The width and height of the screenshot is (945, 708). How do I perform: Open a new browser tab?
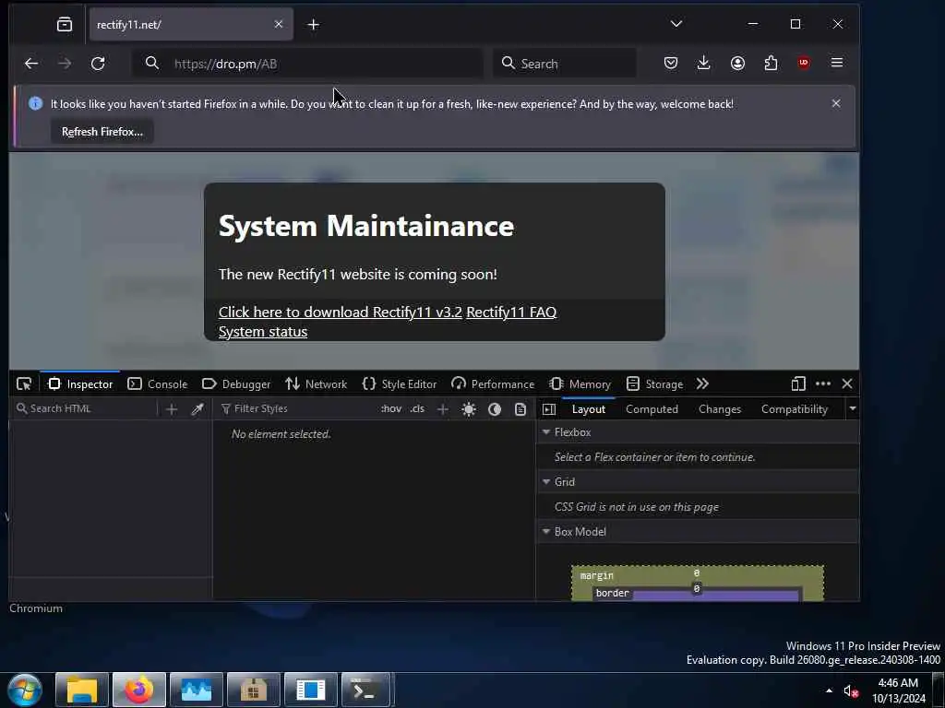tap(314, 25)
